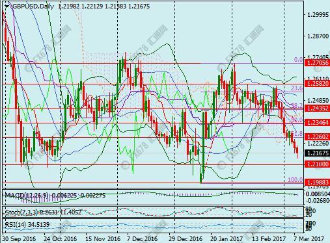Select the 1.19883 bottom price label

pyautogui.click(x=317, y=183)
